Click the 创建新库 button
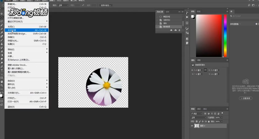This screenshot has height=139, width=259. pos(246,98)
